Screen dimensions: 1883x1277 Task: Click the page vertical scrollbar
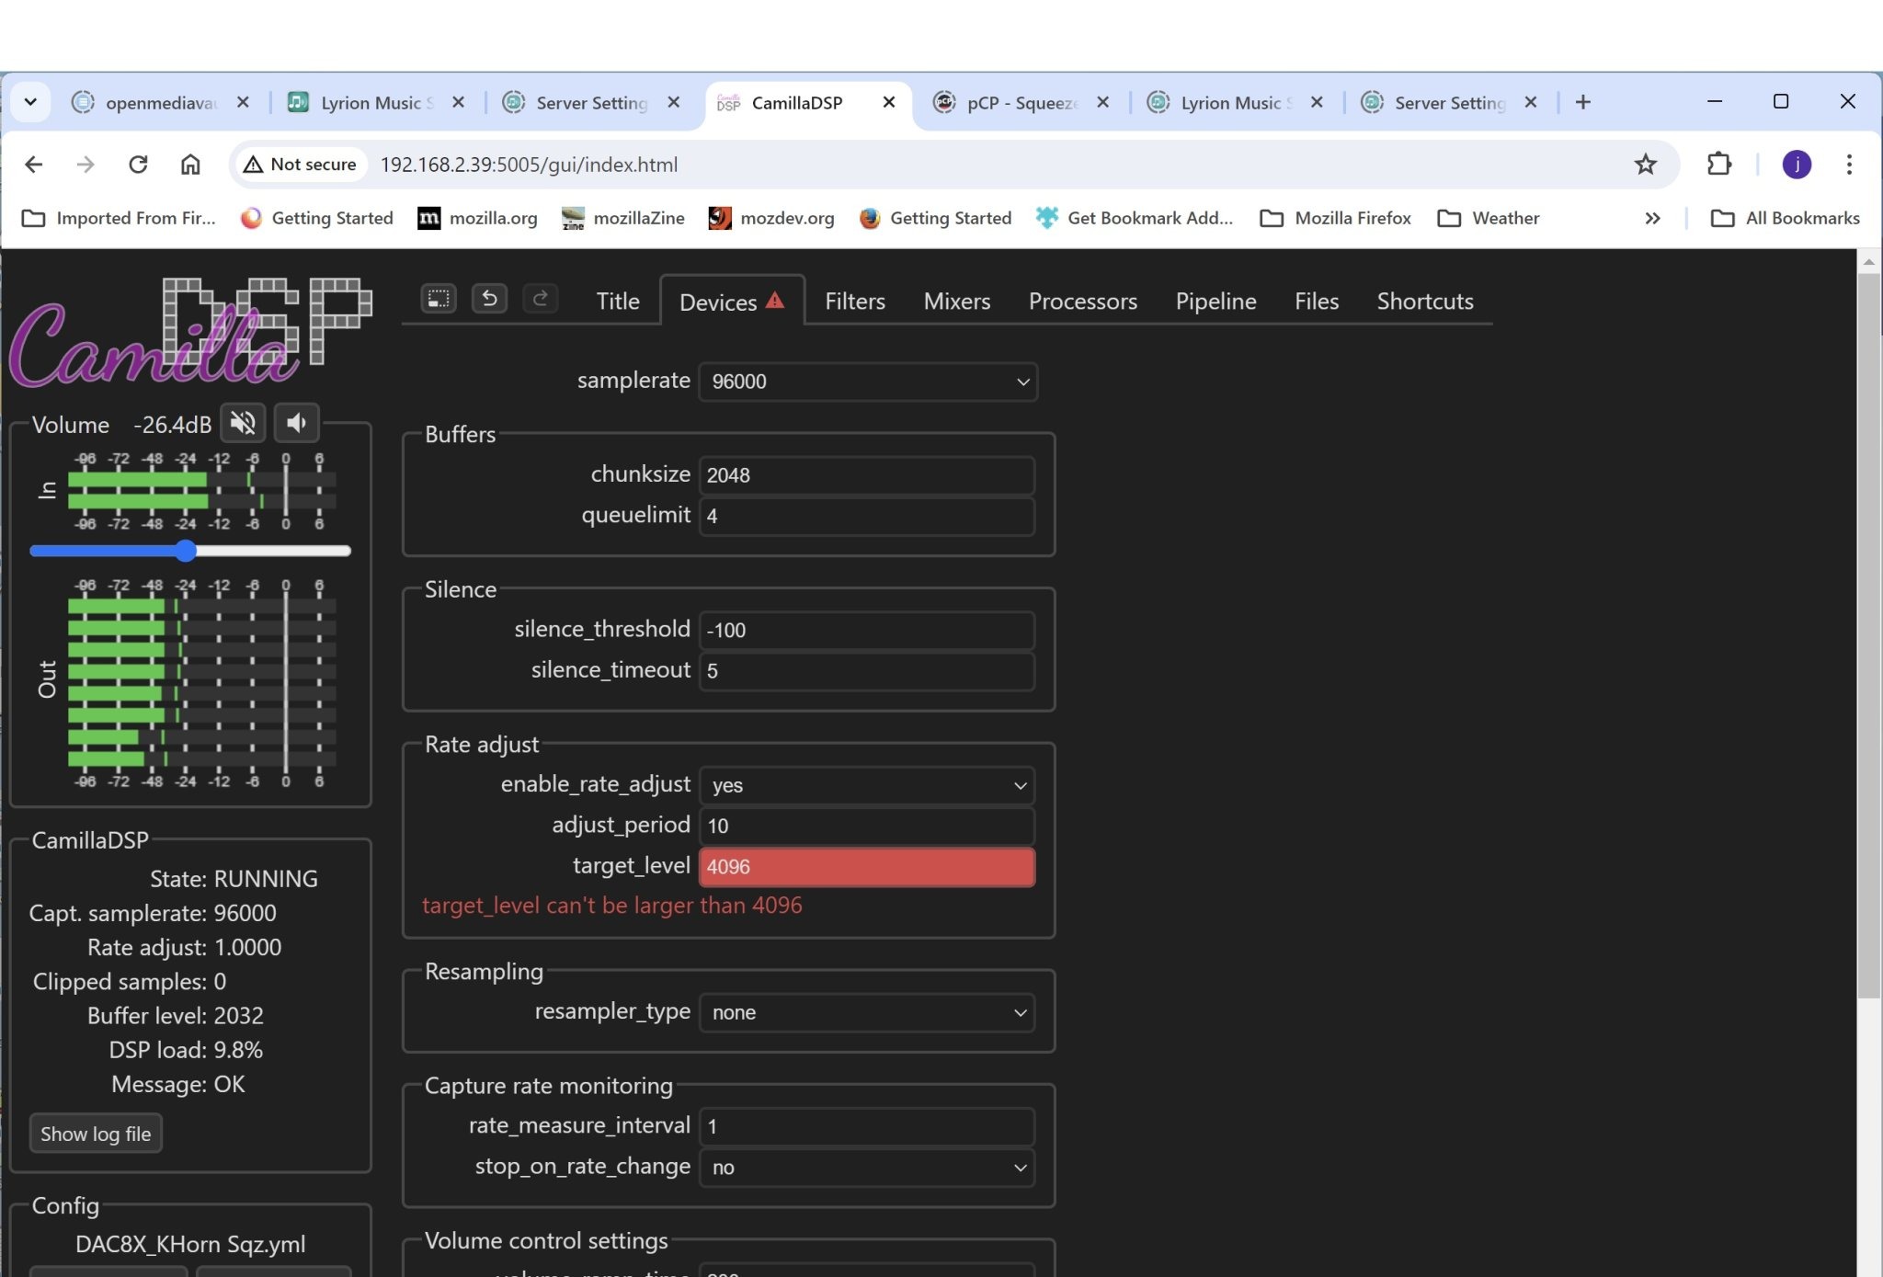tap(1868, 634)
